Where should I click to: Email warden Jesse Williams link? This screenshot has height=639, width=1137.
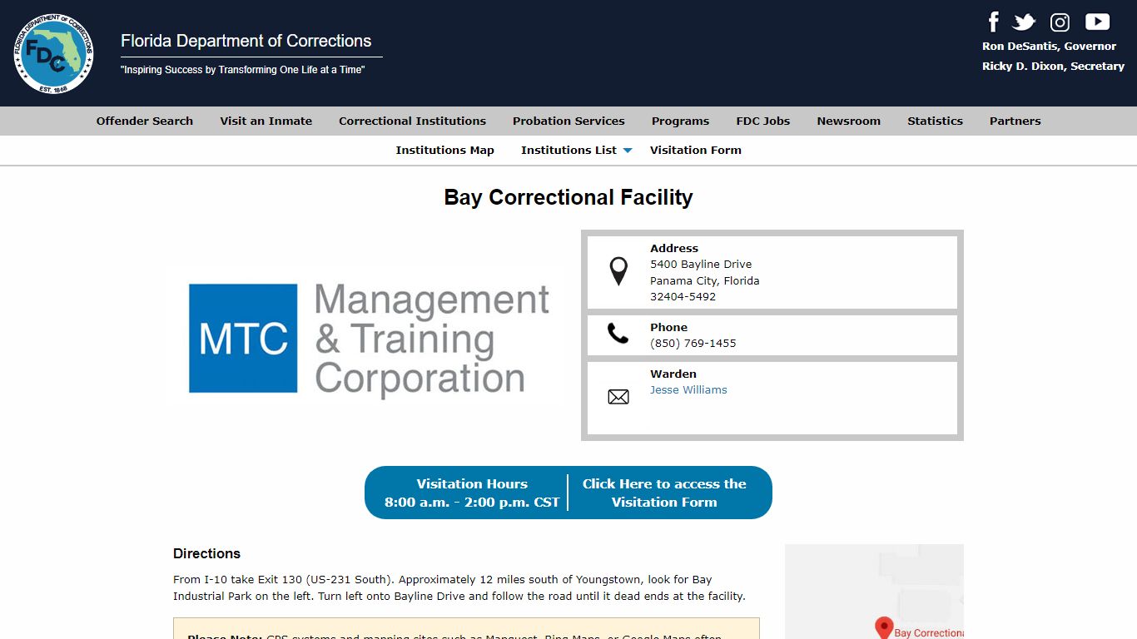(688, 389)
